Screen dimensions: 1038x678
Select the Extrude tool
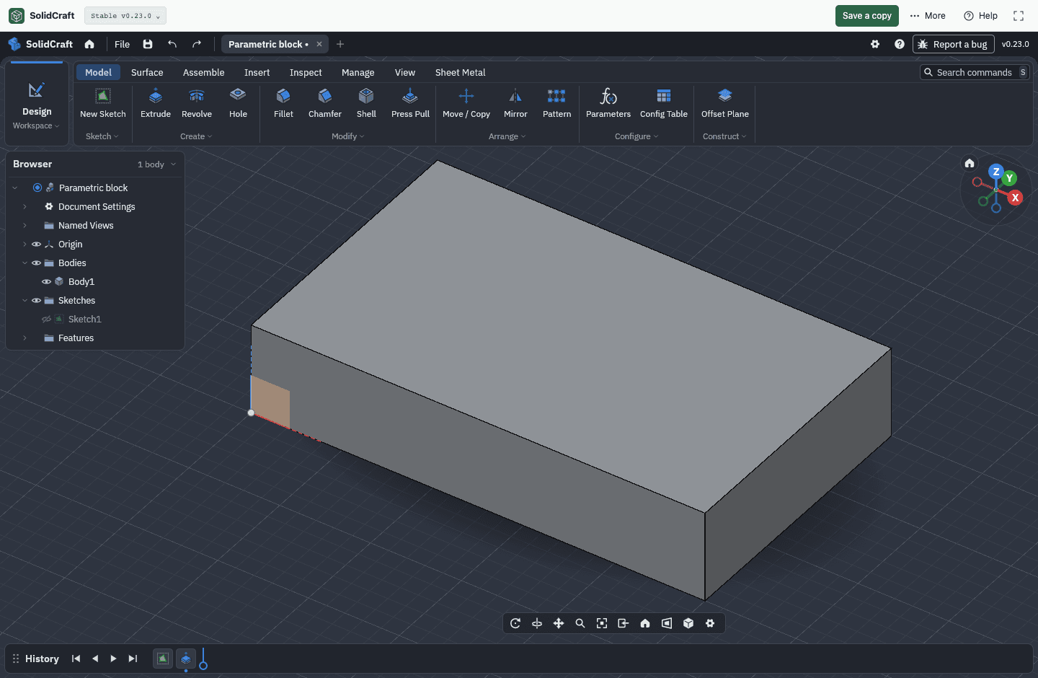point(156,103)
